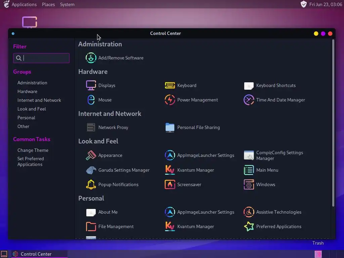Click the Control Center taskbar button
This screenshot has height=258, width=344.
tap(39, 254)
